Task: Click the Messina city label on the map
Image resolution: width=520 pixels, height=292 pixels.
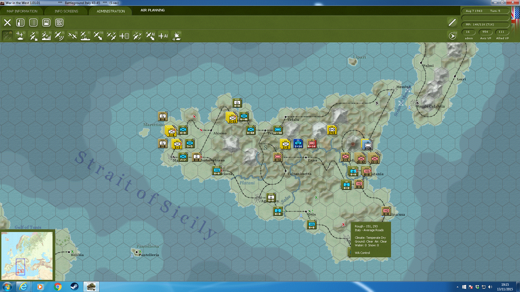Action: 403,87
